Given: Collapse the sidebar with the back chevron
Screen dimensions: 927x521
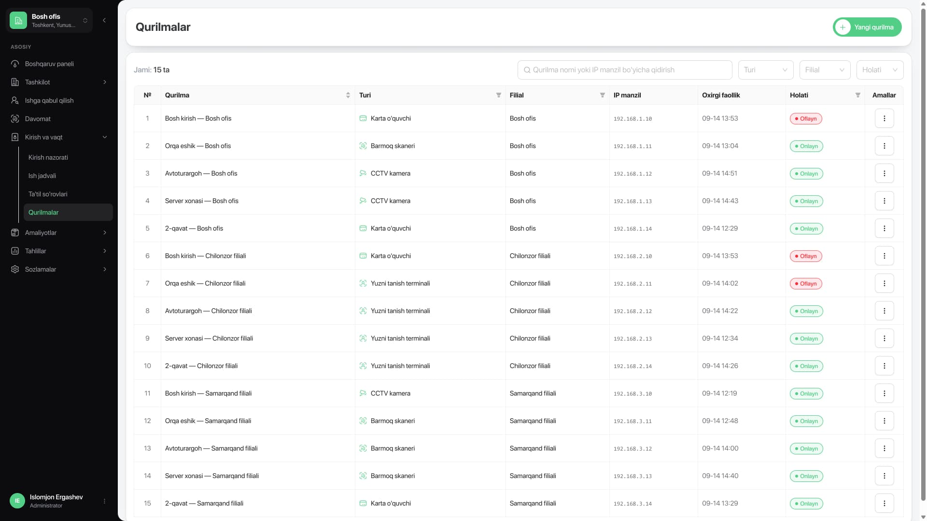Looking at the screenshot, I should pos(104,20).
